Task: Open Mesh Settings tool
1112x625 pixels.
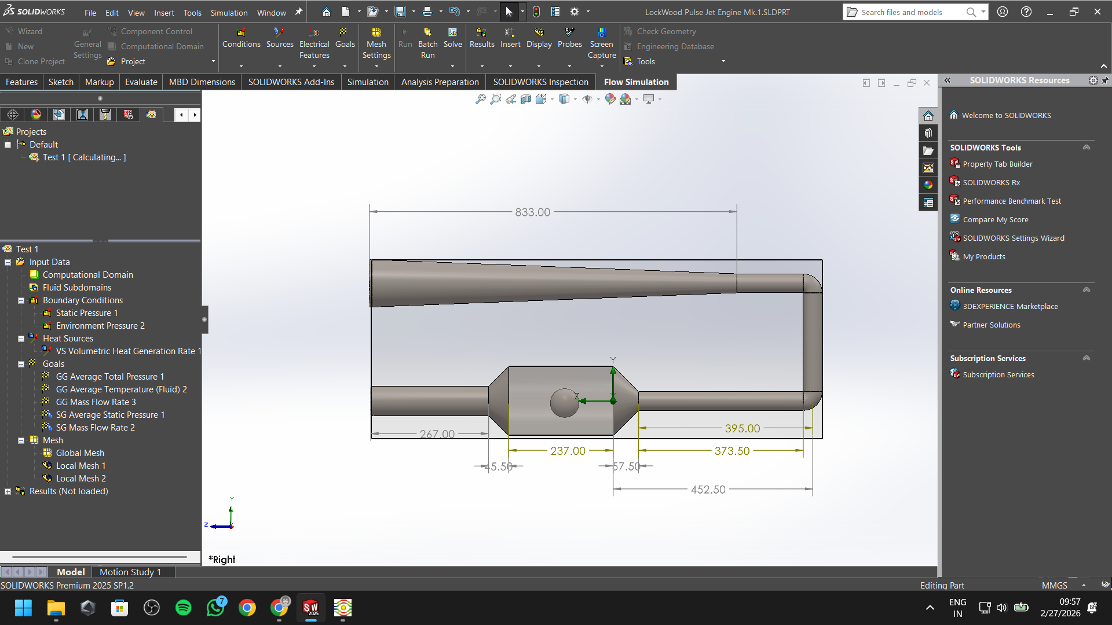Action: point(376,43)
